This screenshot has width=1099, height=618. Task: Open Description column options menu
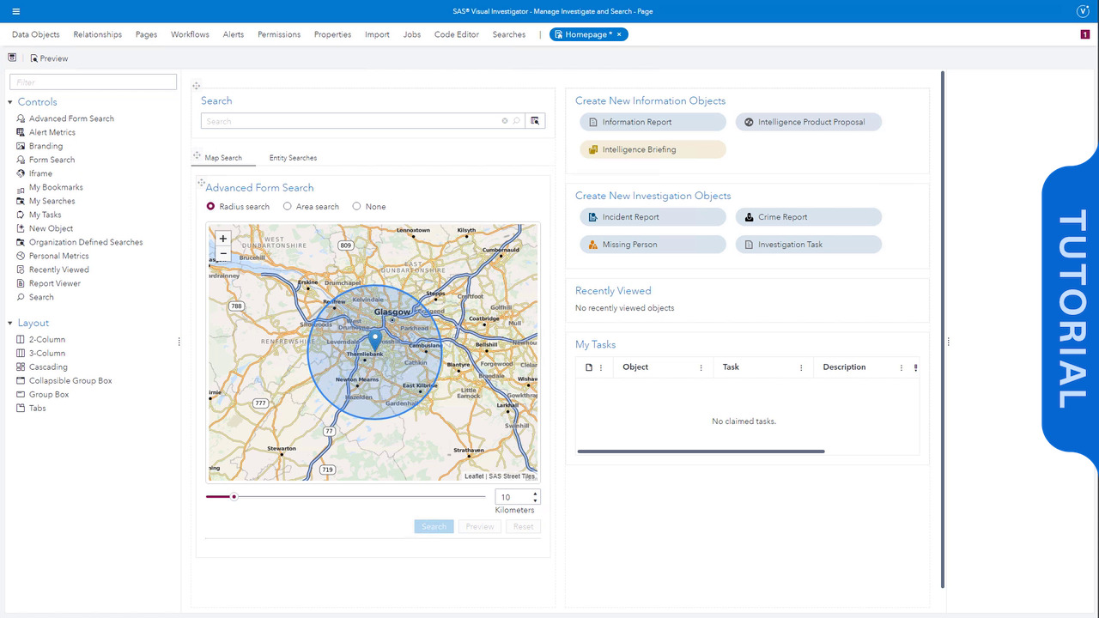[901, 367]
